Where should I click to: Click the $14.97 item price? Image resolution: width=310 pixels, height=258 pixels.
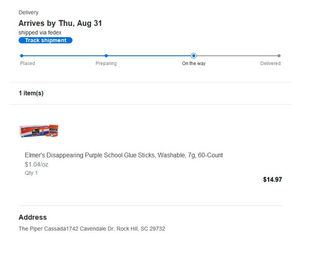point(272,179)
